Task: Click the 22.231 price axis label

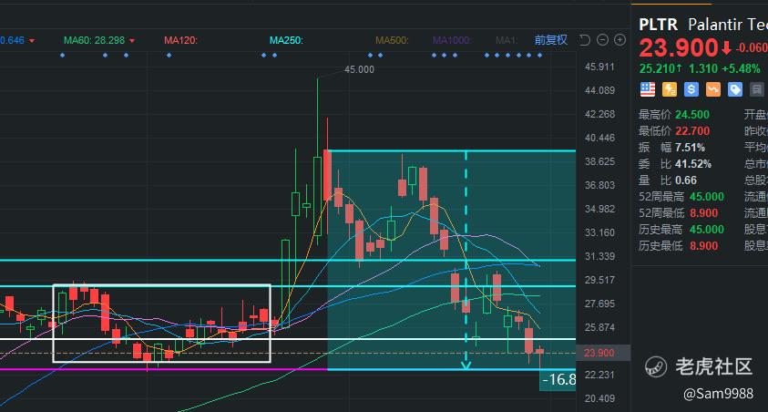Action: click(x=599, y=375)
